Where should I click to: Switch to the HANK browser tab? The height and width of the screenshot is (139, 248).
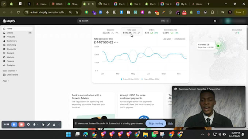click(57, 4)
